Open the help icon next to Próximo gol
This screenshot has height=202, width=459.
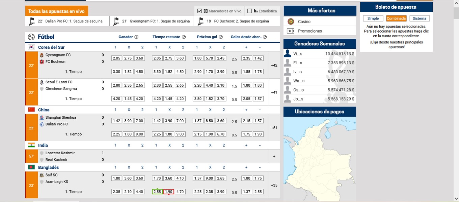221,37
